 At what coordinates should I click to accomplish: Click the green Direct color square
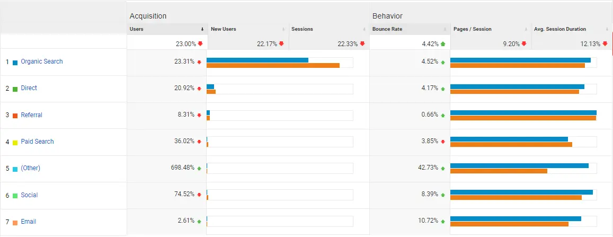pos(15,89)
